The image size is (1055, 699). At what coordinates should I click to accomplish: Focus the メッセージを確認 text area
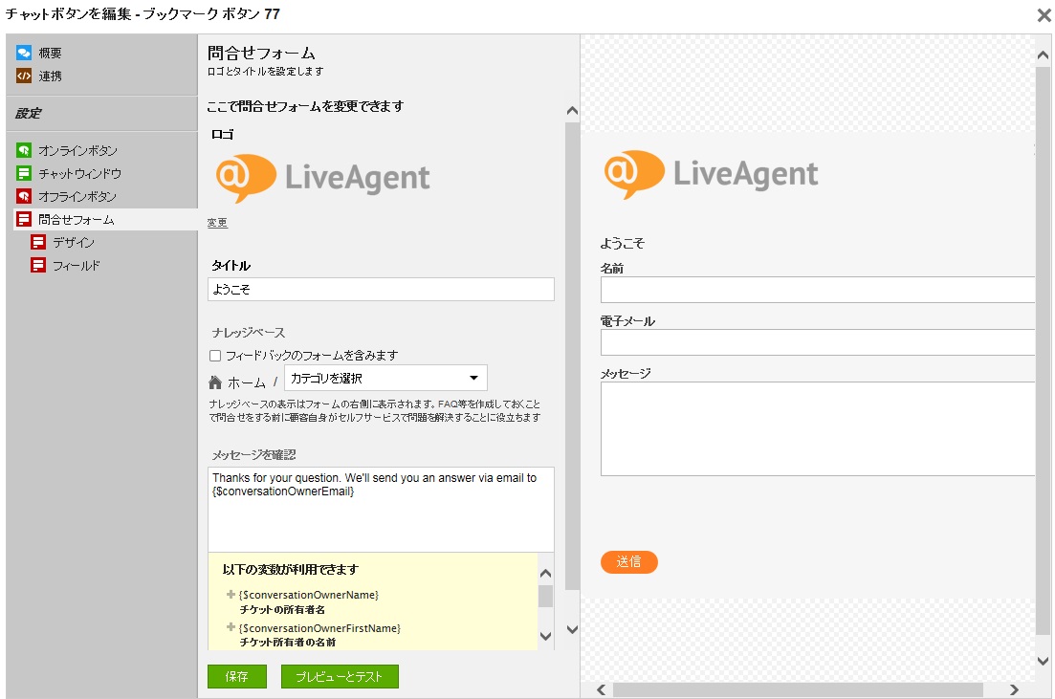coord(381,510)
